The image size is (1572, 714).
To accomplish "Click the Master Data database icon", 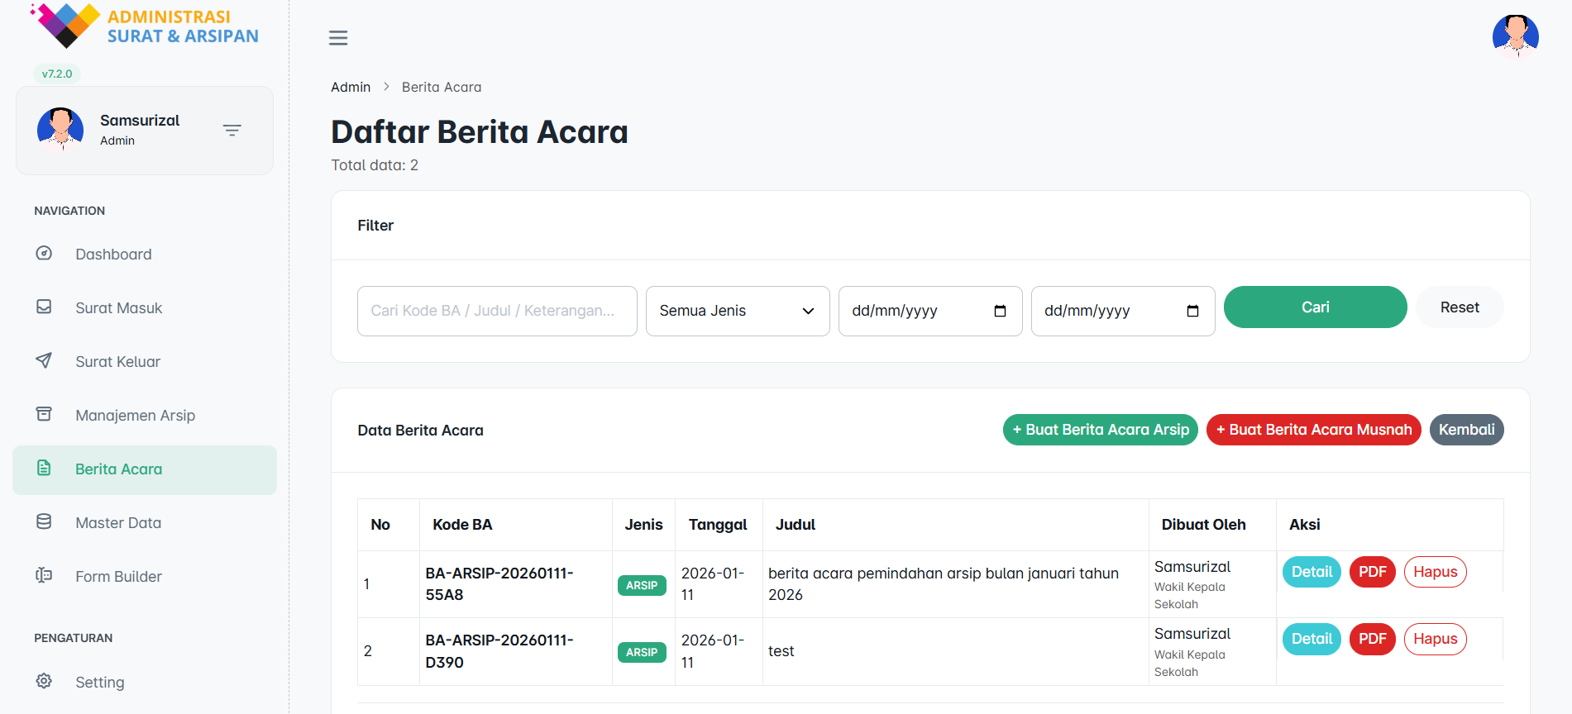I will tap(44, 522).
